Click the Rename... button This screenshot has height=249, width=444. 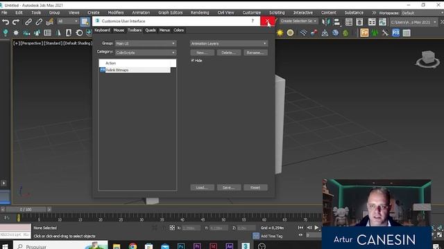pyautogui.click(x=255, y=53)
